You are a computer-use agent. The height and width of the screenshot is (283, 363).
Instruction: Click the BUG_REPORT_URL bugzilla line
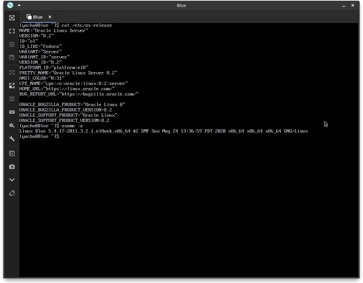click(x=79, y=94)
